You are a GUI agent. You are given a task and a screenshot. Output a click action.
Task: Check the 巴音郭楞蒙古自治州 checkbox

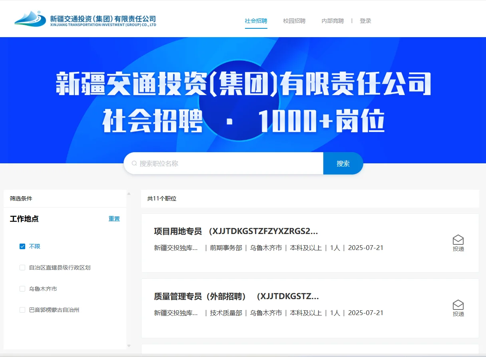22,310
